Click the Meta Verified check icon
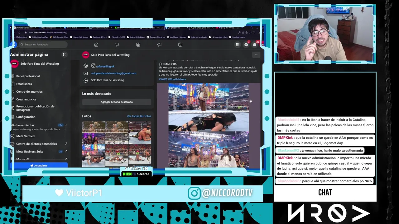399x224 pixels. coord(12,136)
